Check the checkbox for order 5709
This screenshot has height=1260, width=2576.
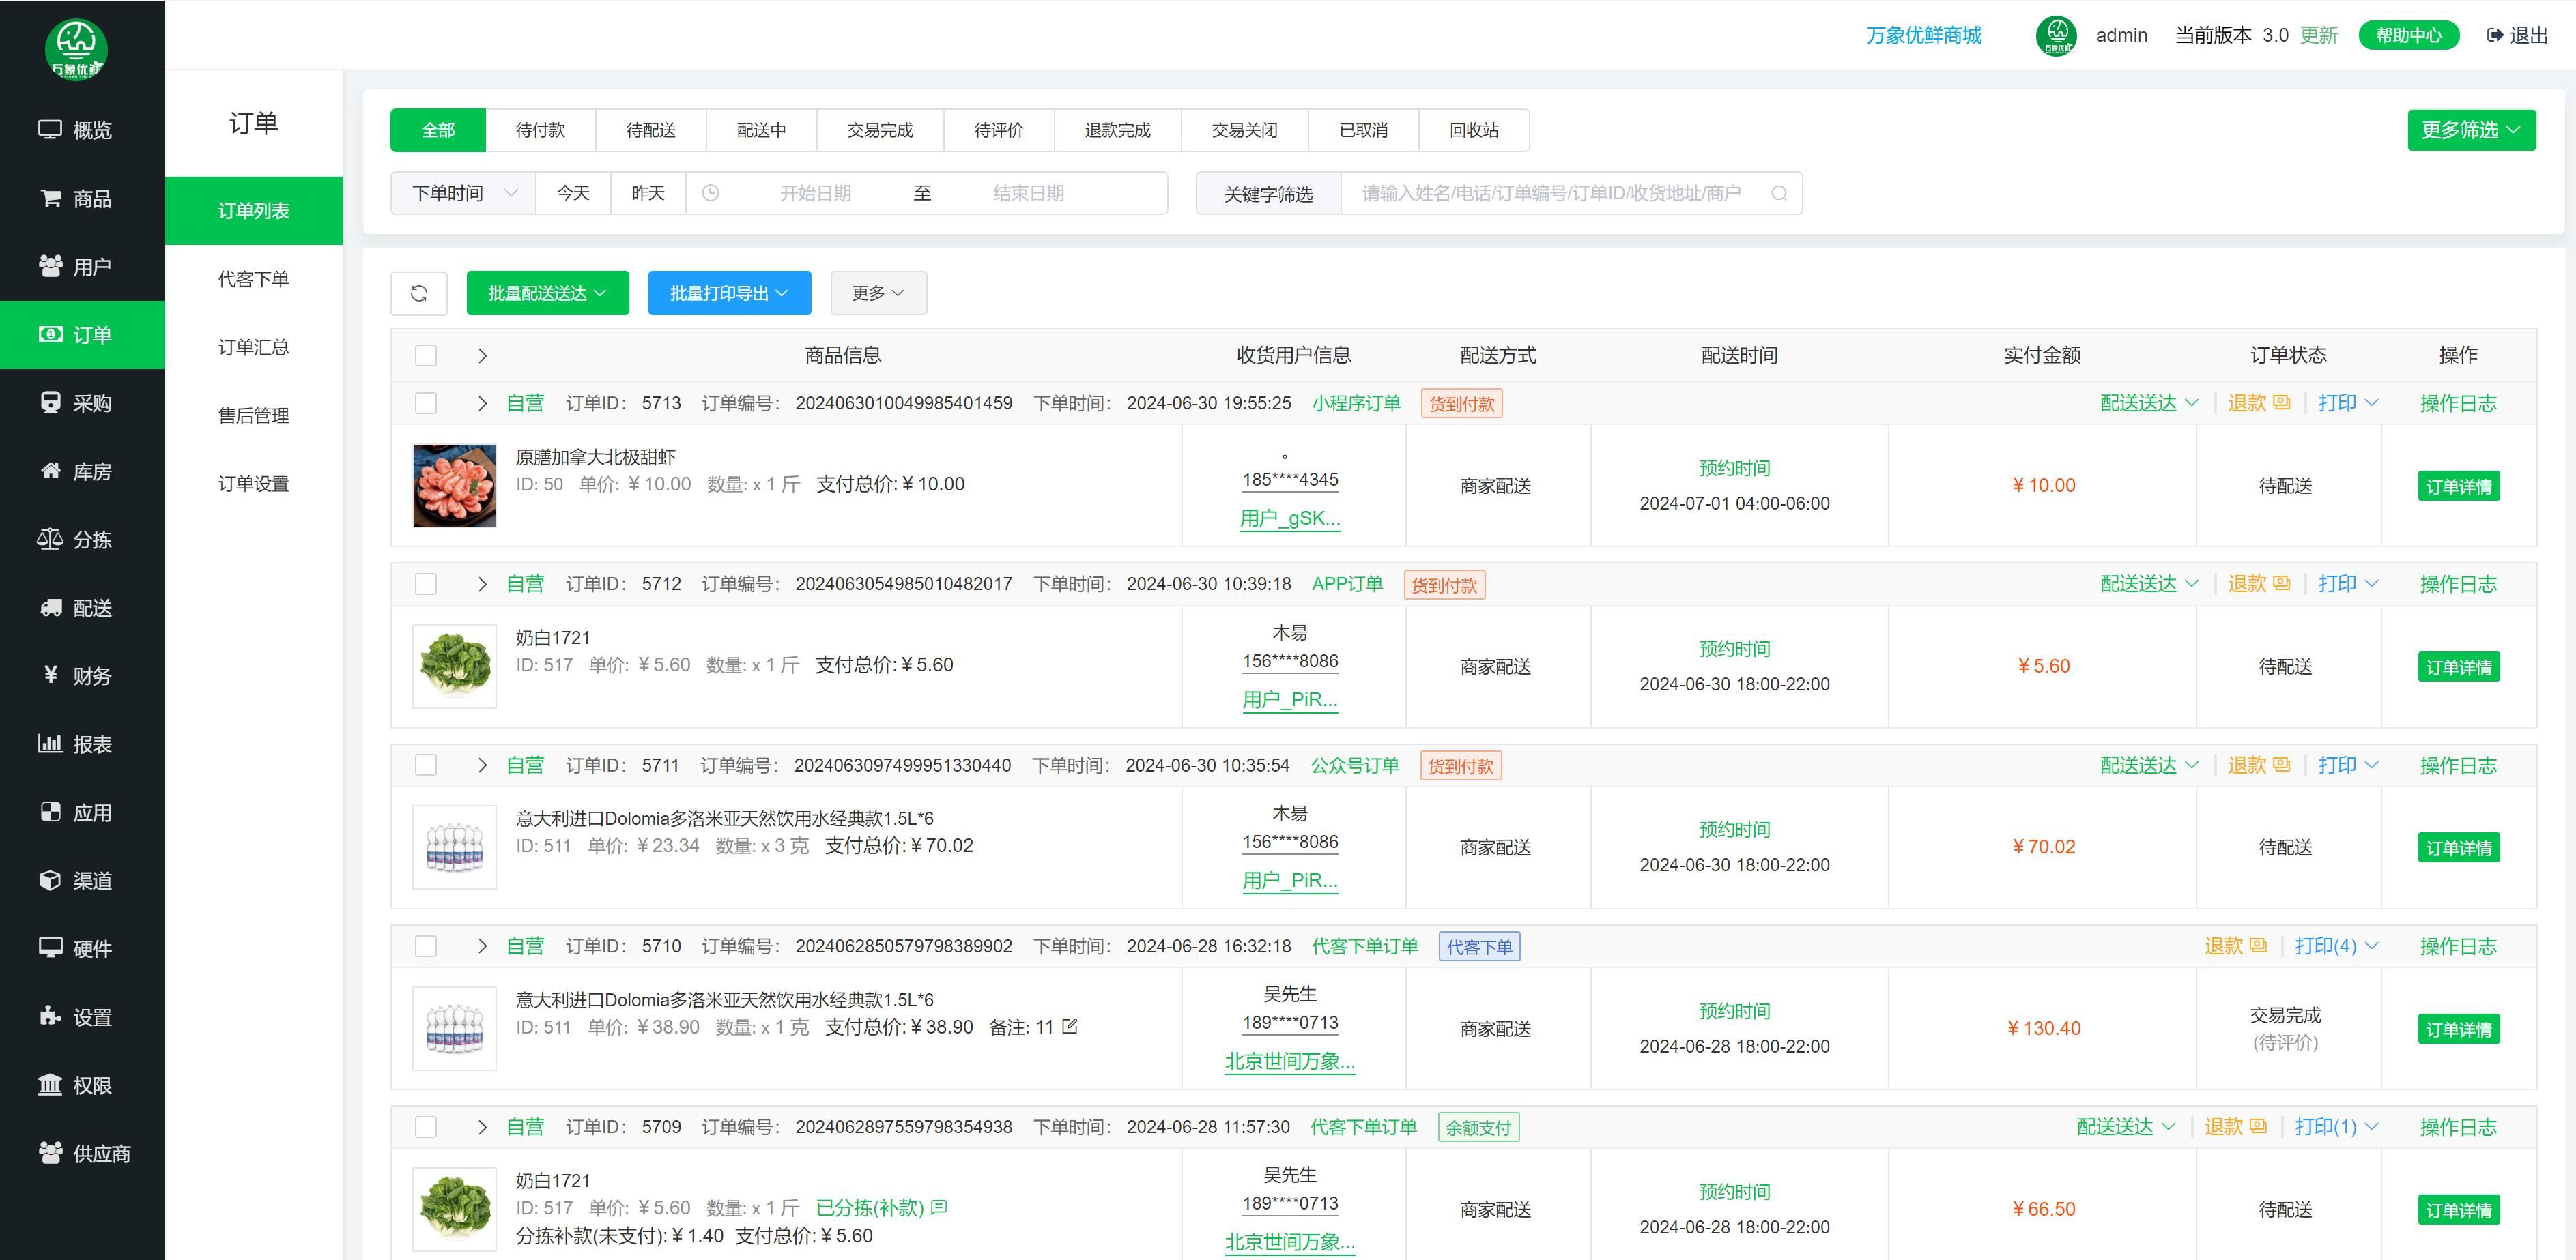click(426, 1127)
